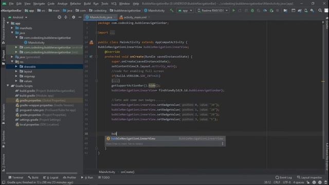329x185 pixels.
Task: Collapse the Gradle Scripts node
Action: click(8, 86)
